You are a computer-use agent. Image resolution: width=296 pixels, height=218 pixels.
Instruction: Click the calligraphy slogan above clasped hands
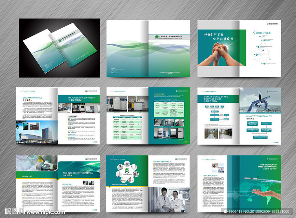click(218, 36)
